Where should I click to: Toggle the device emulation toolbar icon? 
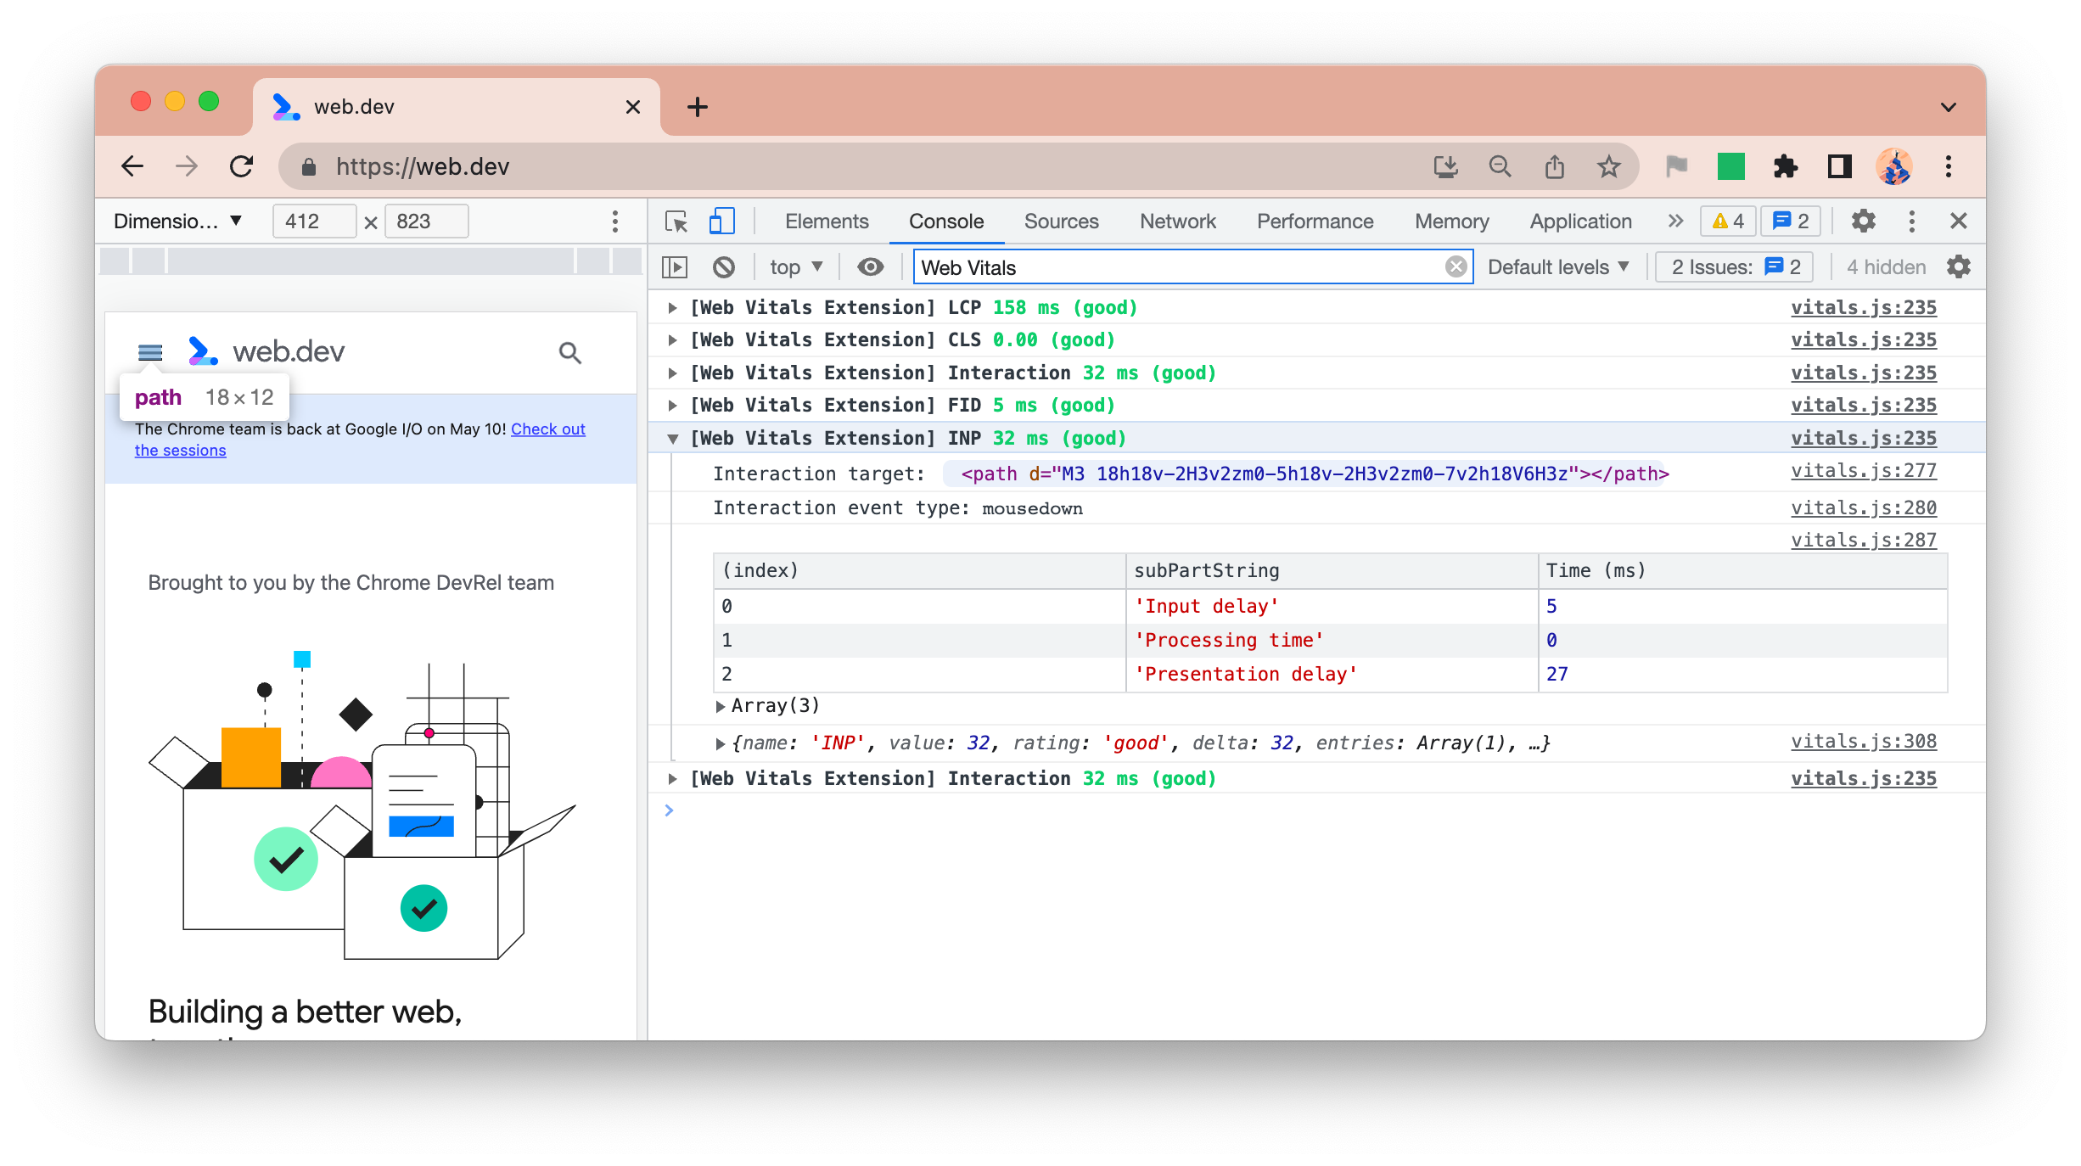tap(719, 220)
